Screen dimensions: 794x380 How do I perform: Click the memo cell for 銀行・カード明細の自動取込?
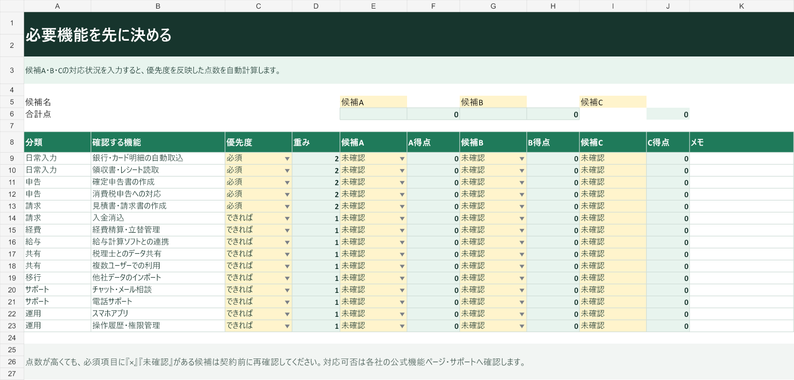[741, 158]
